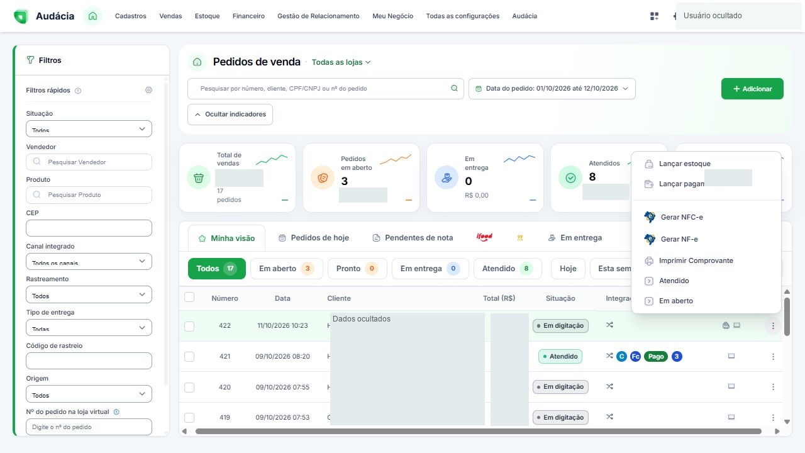Open the Canal integrado dropdown
This screenshot has width=805, height=453.
tap(89, 261)
